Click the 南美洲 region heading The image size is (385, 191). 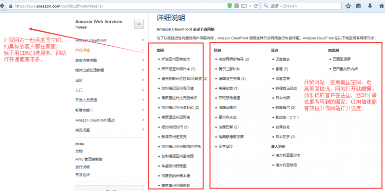(334, 50)
